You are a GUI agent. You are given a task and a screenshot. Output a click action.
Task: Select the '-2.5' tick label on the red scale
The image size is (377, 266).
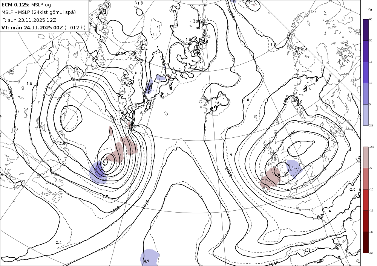tap(372, 147)
